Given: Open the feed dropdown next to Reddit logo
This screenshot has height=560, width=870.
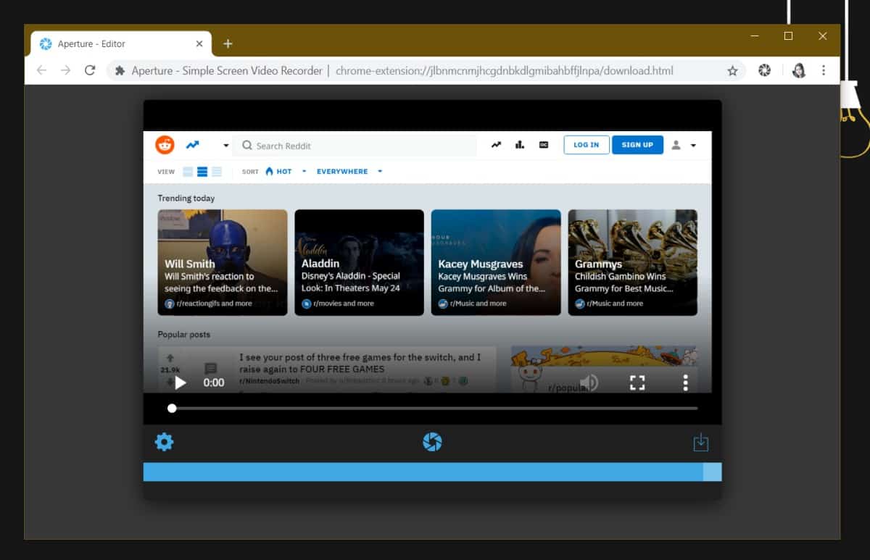Looking at the screenshot, I should (225, 146).
